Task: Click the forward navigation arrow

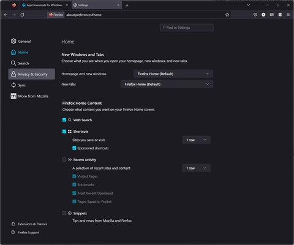Action: coord(14,15)
